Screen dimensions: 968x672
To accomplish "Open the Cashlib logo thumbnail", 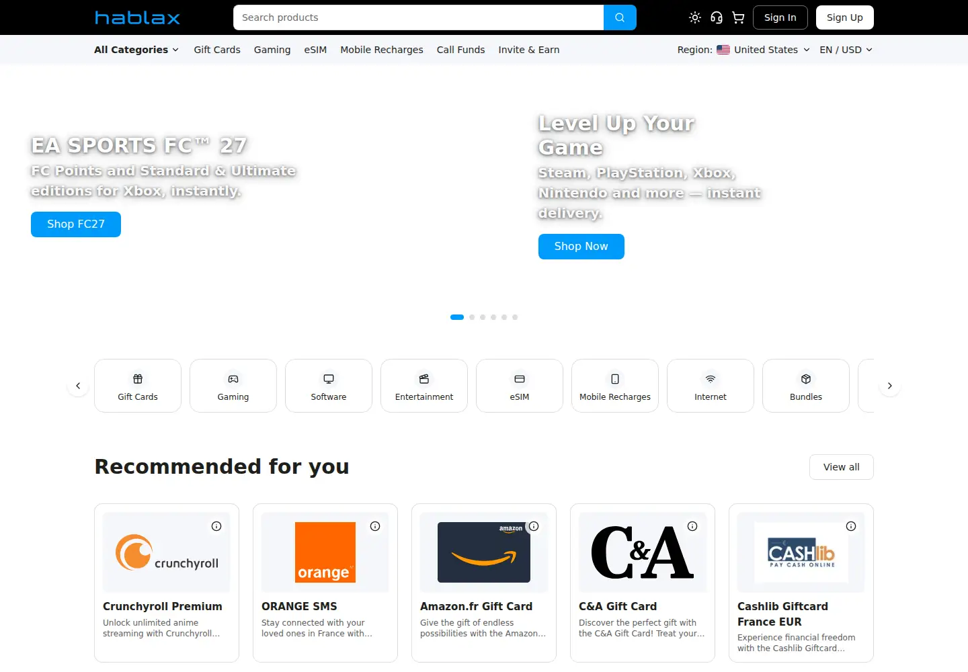I will (x=801, y=552).
